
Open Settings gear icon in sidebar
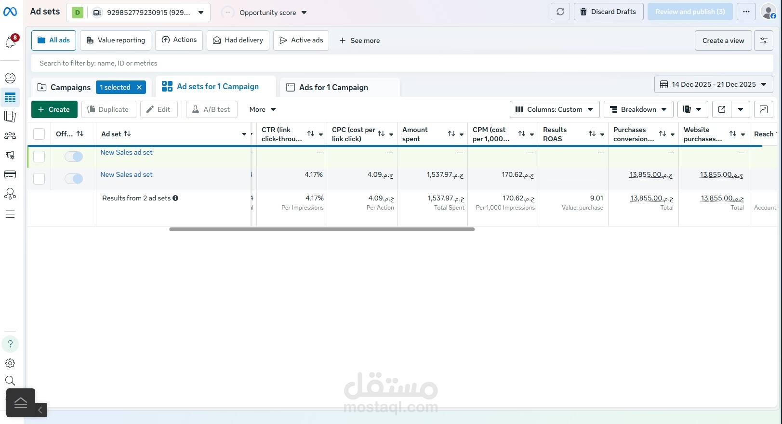click(x=10, y=363)
